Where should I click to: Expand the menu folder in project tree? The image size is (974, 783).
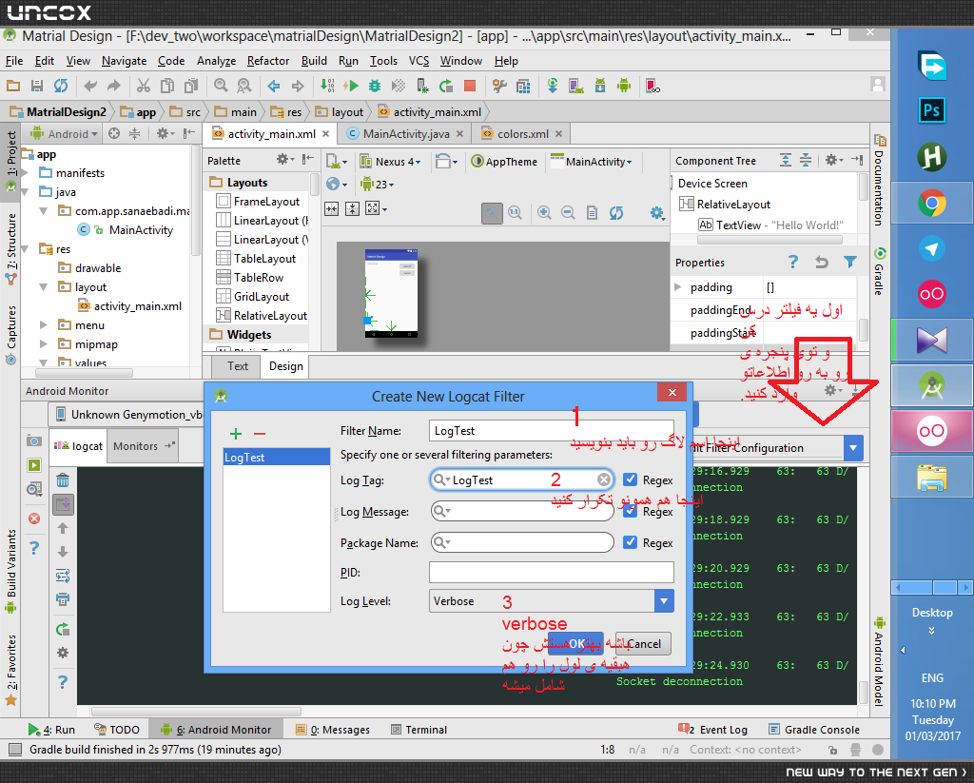pyautogui.click(x=44, y=325)
